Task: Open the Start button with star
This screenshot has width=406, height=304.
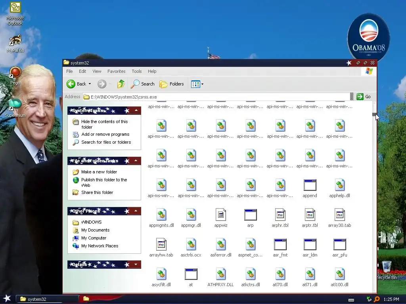Action: pyautogui.click(x=7, y=298)
